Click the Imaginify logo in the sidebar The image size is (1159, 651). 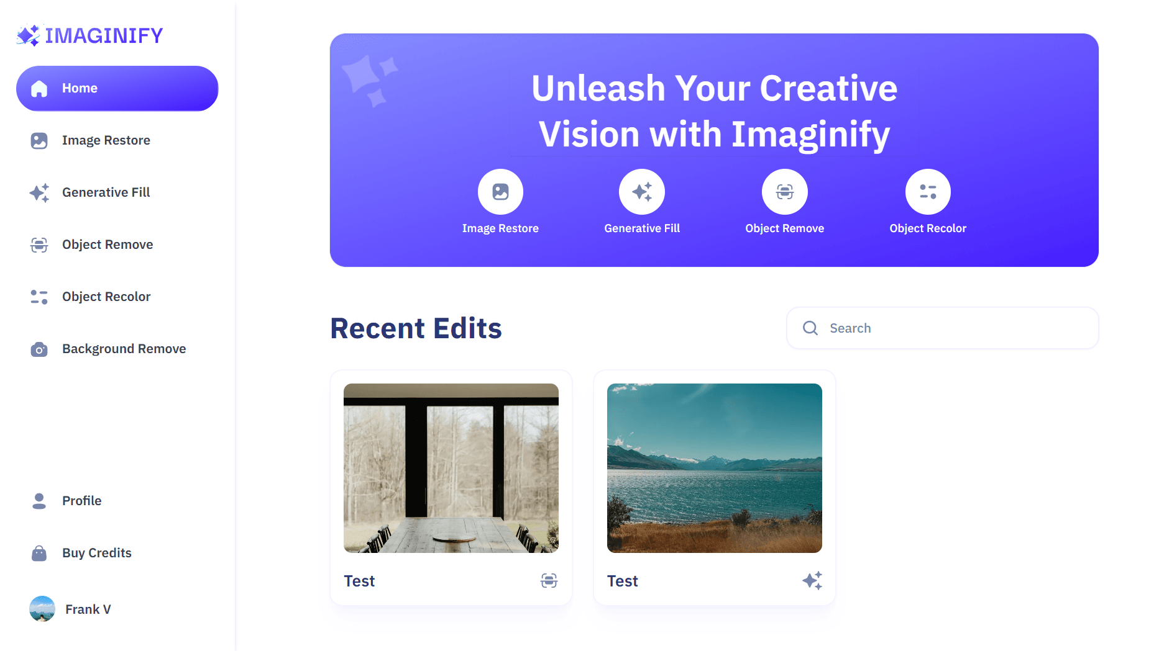tap(89, 35)
